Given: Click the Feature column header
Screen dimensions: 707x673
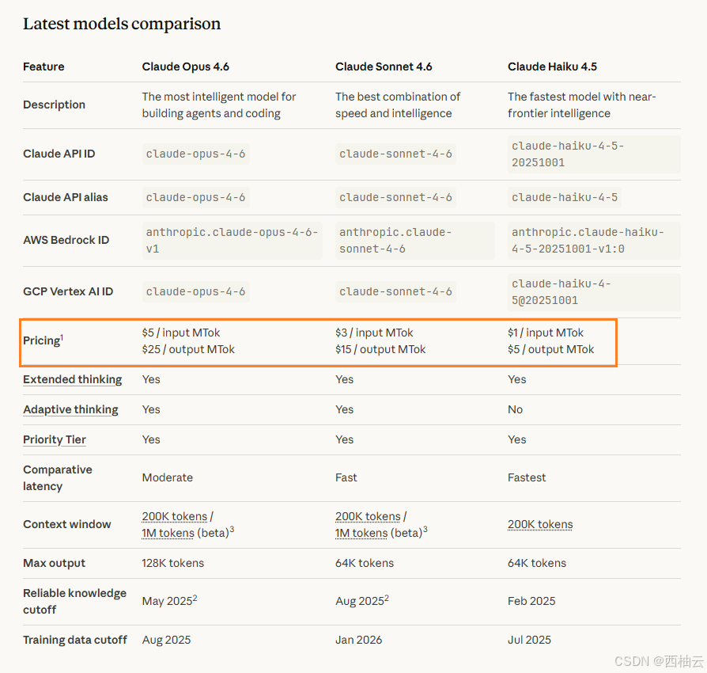Looking at the screenshot, I should [x=43, y=67].
